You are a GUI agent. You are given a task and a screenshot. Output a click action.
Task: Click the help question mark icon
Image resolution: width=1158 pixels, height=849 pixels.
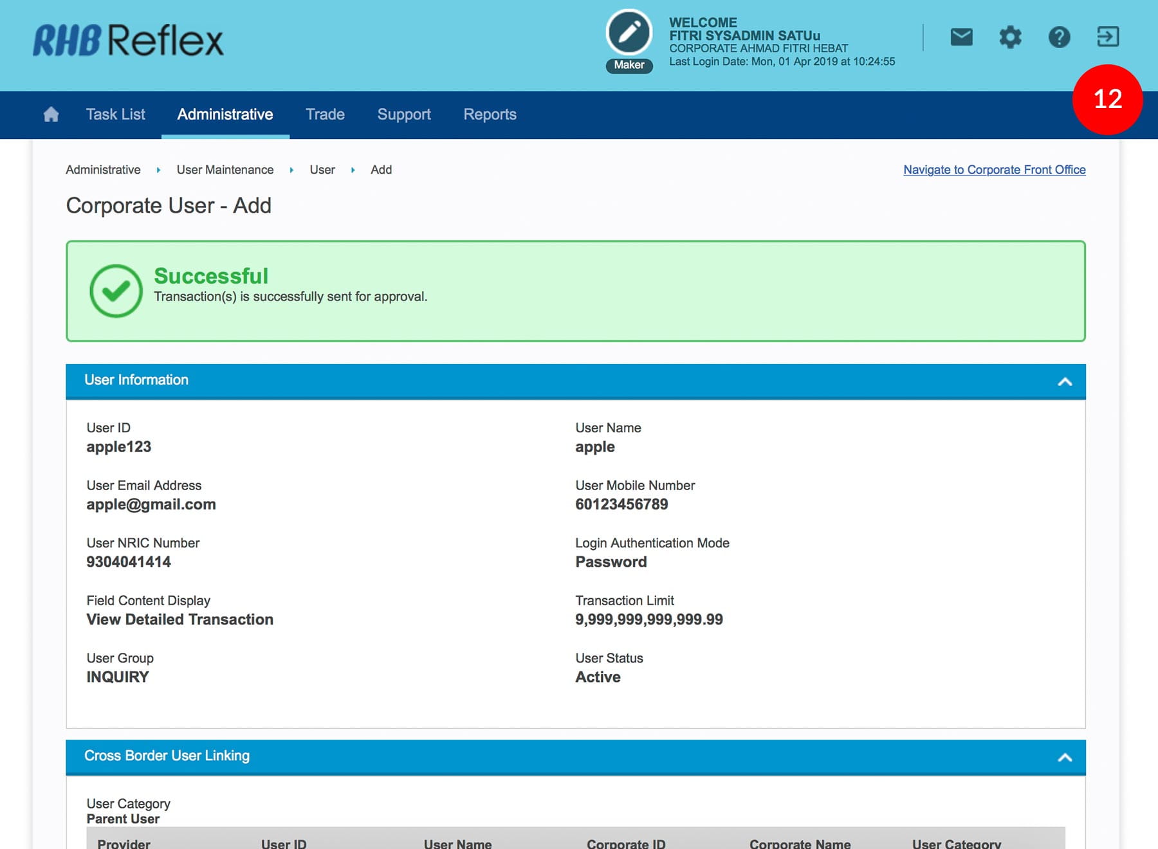click(x=1059, y=37)
